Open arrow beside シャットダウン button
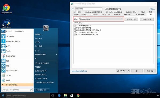 [x=48, y=90]
